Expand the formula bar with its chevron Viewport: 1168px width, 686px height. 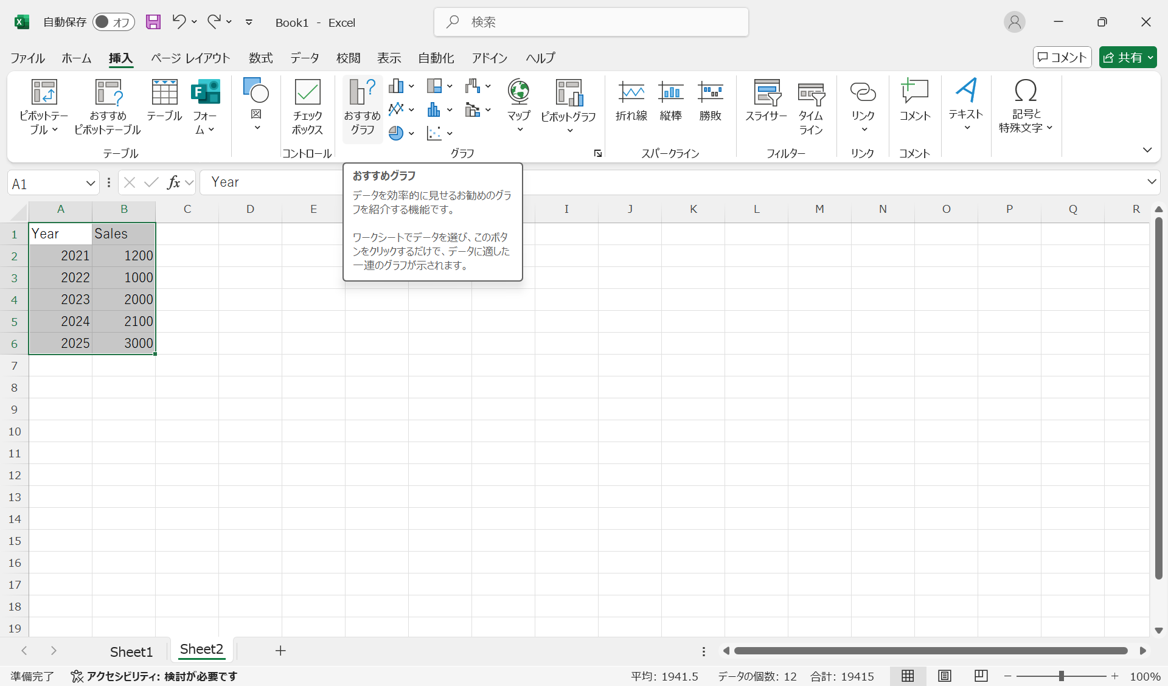(x=1152, y=182)
